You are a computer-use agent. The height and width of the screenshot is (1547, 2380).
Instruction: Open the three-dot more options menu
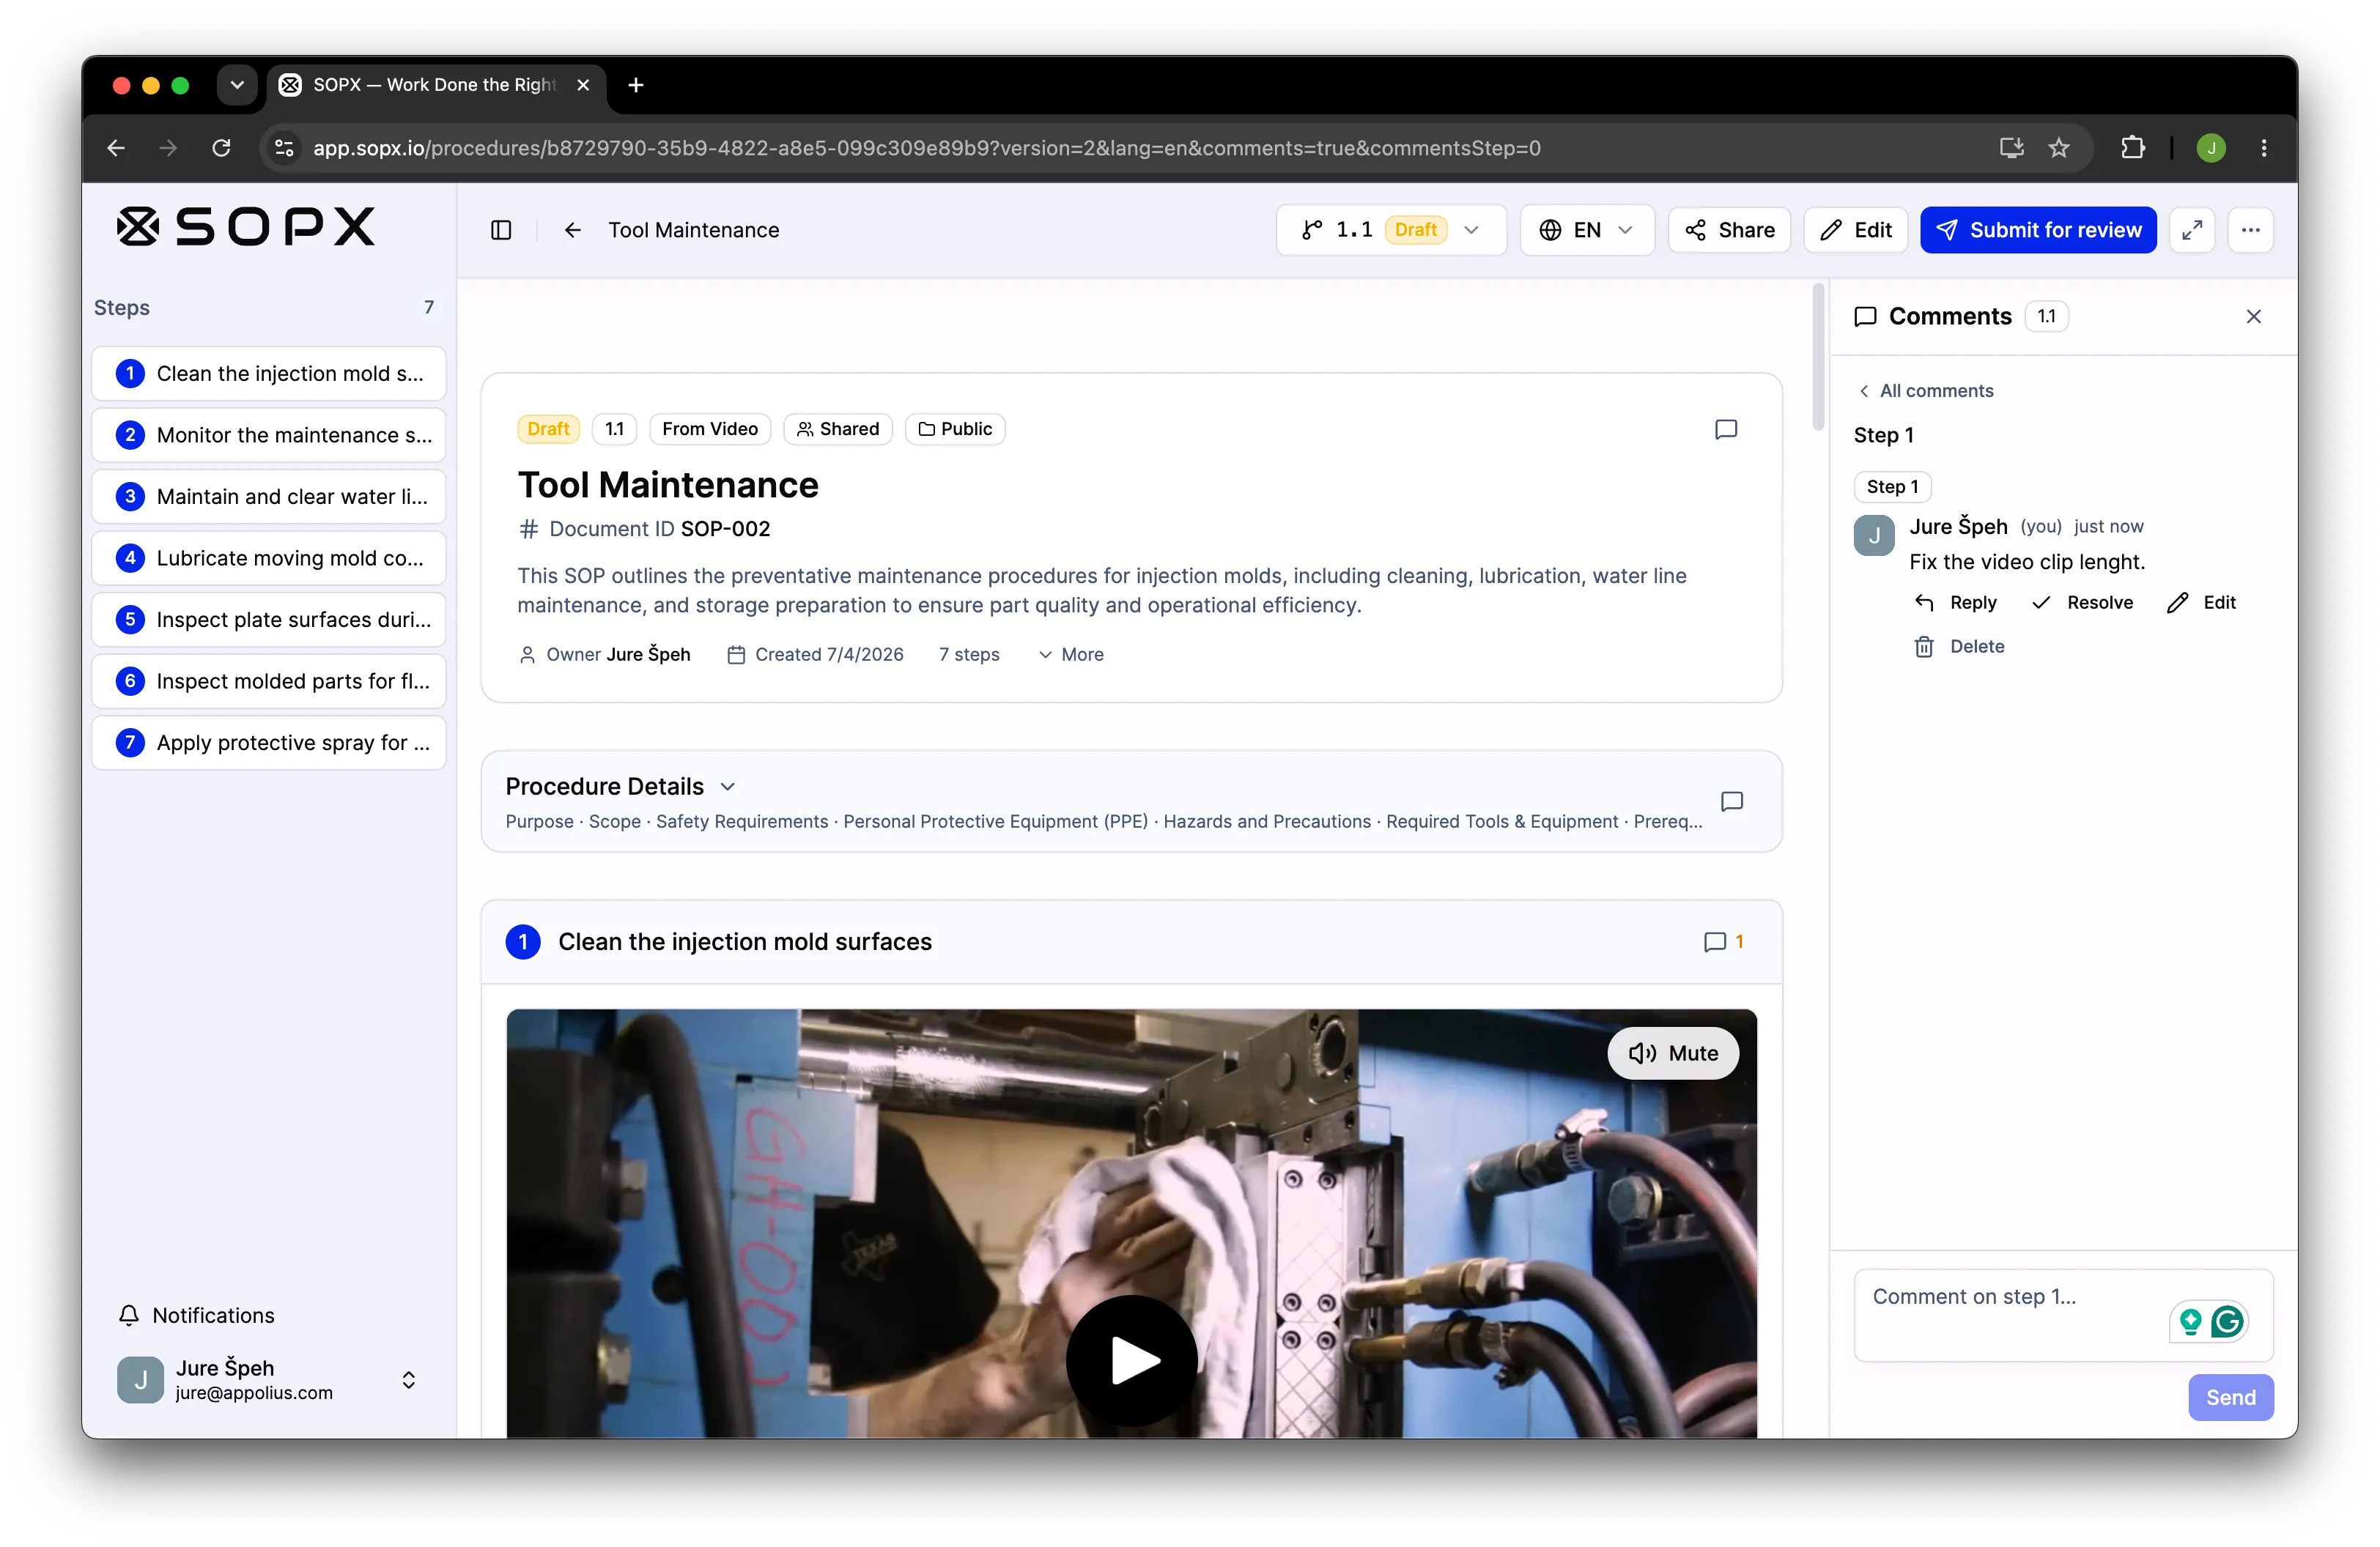2250,230
